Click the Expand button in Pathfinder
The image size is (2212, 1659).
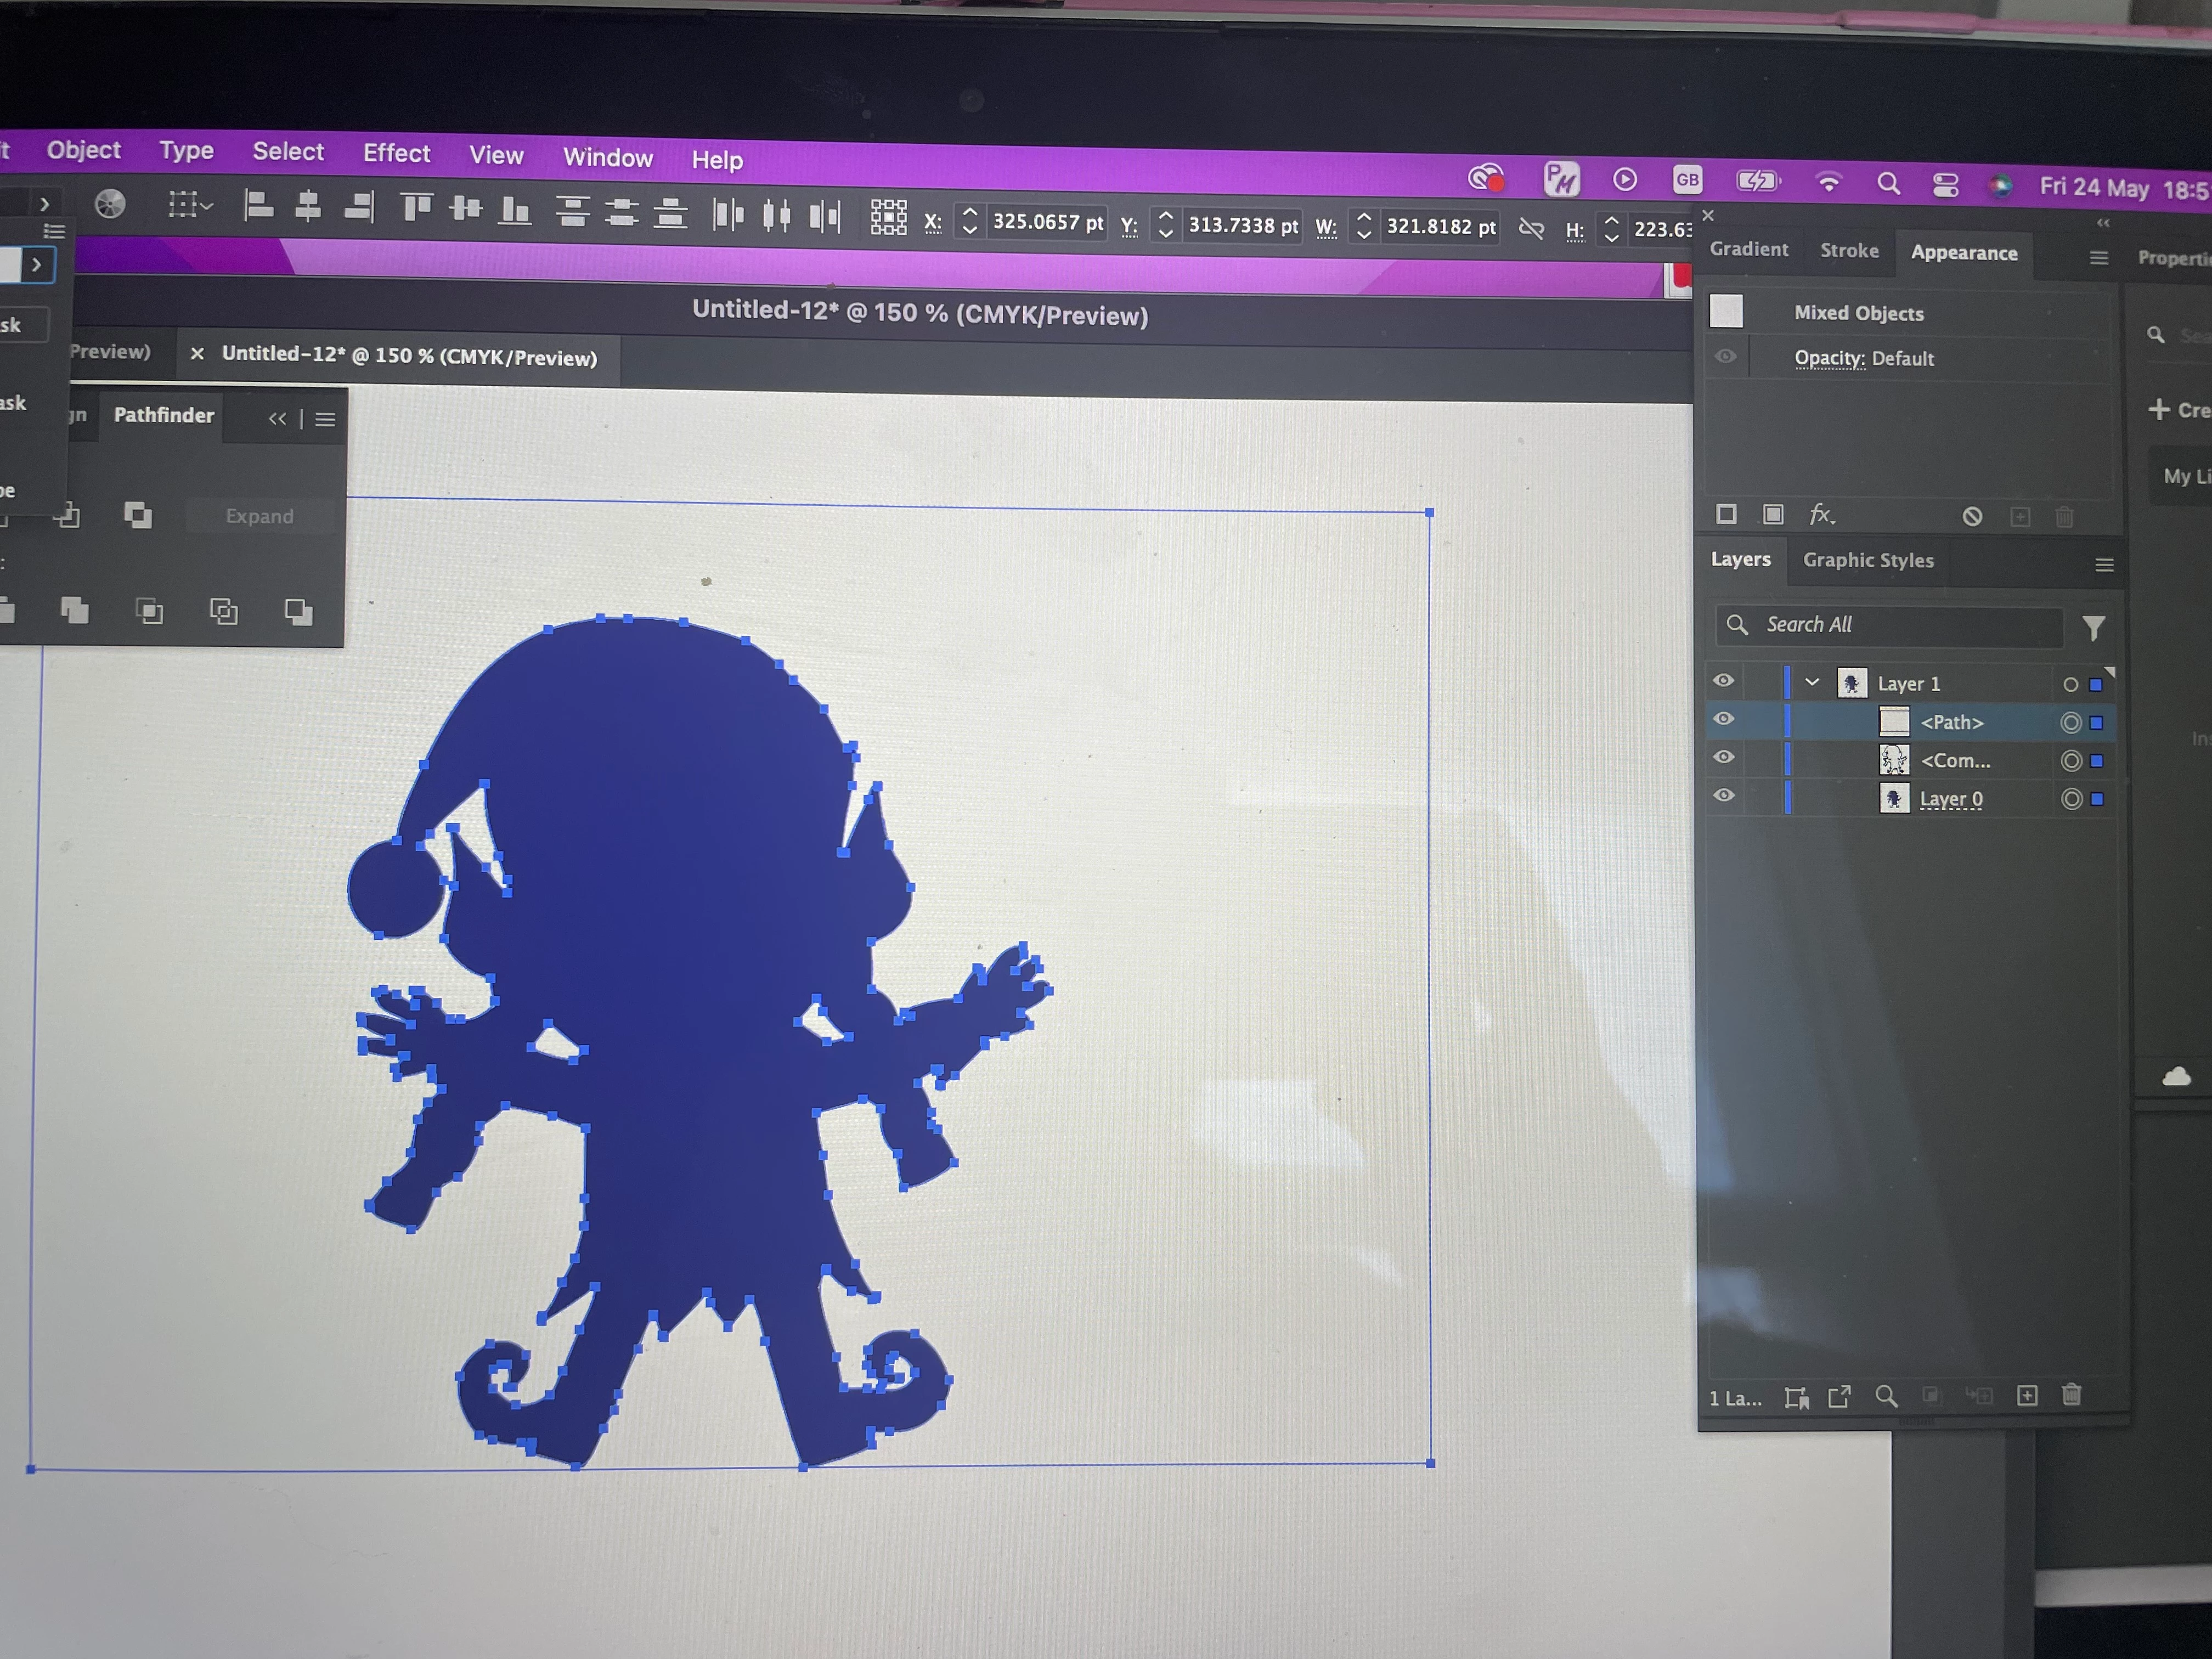click(x=259, y=517)
